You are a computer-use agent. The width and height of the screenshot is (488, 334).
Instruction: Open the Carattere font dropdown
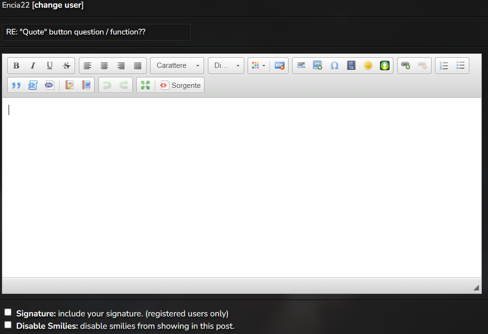(x=177, y=65)
